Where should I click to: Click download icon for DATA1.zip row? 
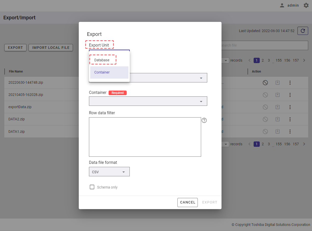point(278,132)
